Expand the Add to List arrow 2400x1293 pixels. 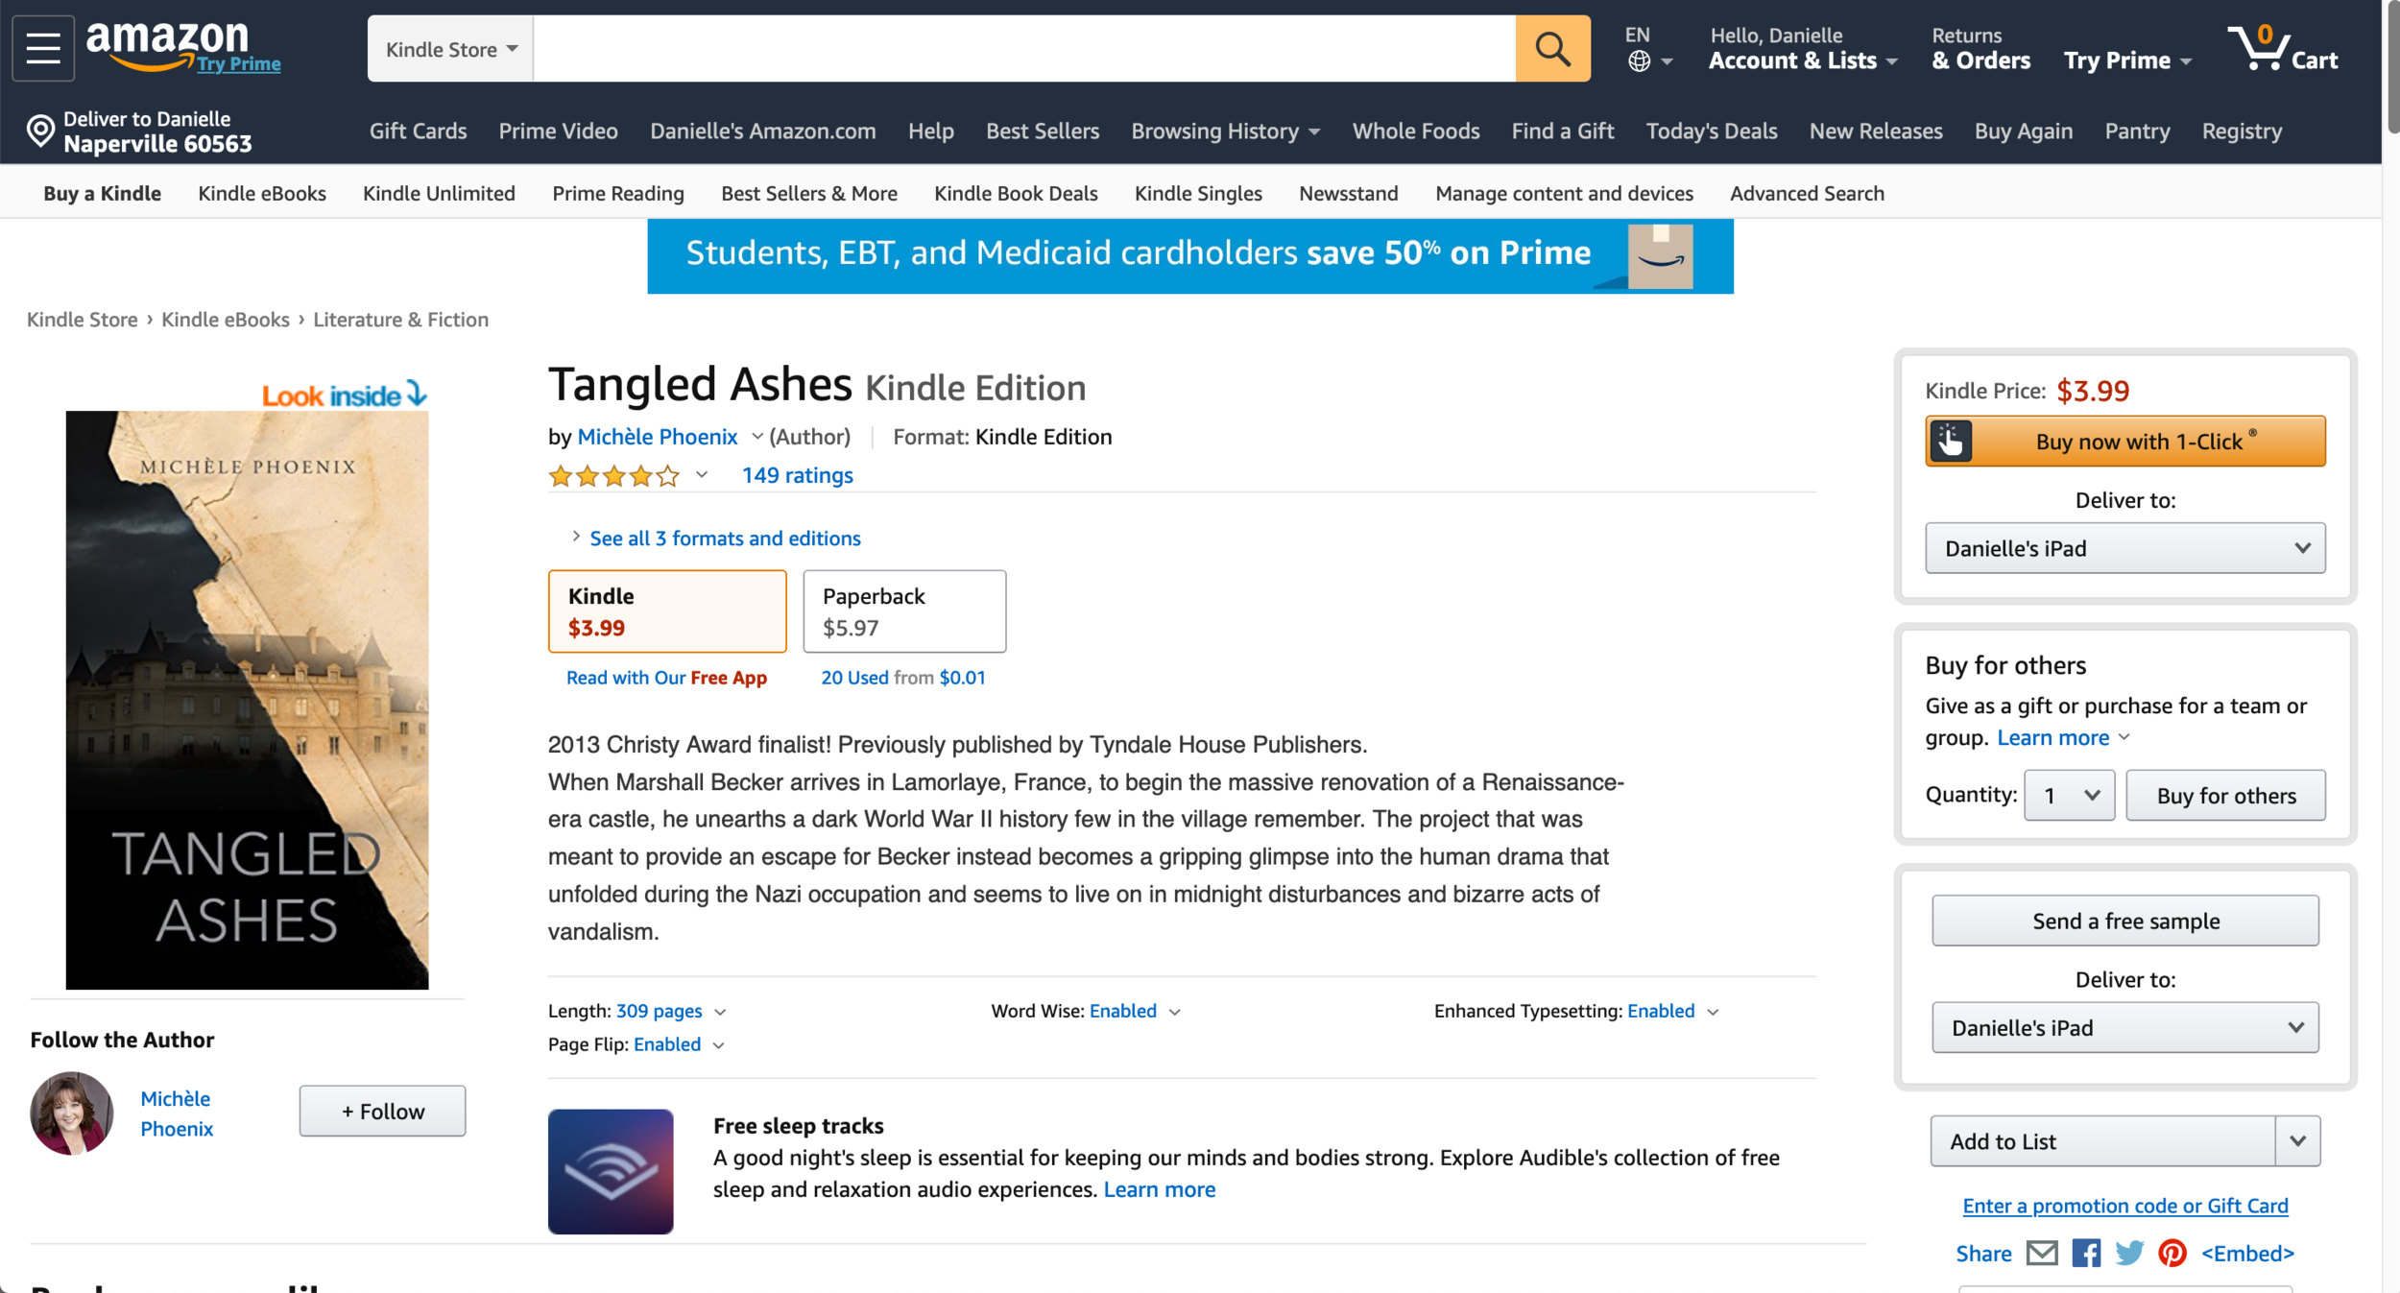[x=2297, y=1141]
